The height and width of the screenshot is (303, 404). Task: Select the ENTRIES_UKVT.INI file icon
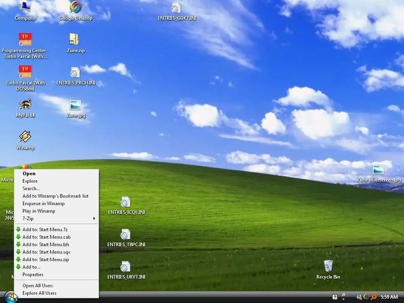point(126,270)
